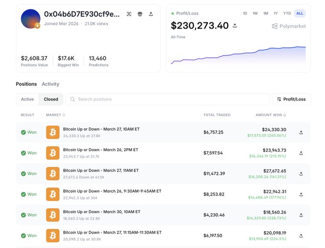Click Bitcoin icon of March 26, 2PM market

click(x=53, y=153)
